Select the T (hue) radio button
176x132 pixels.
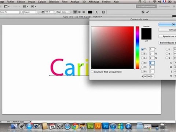(142, 49)
